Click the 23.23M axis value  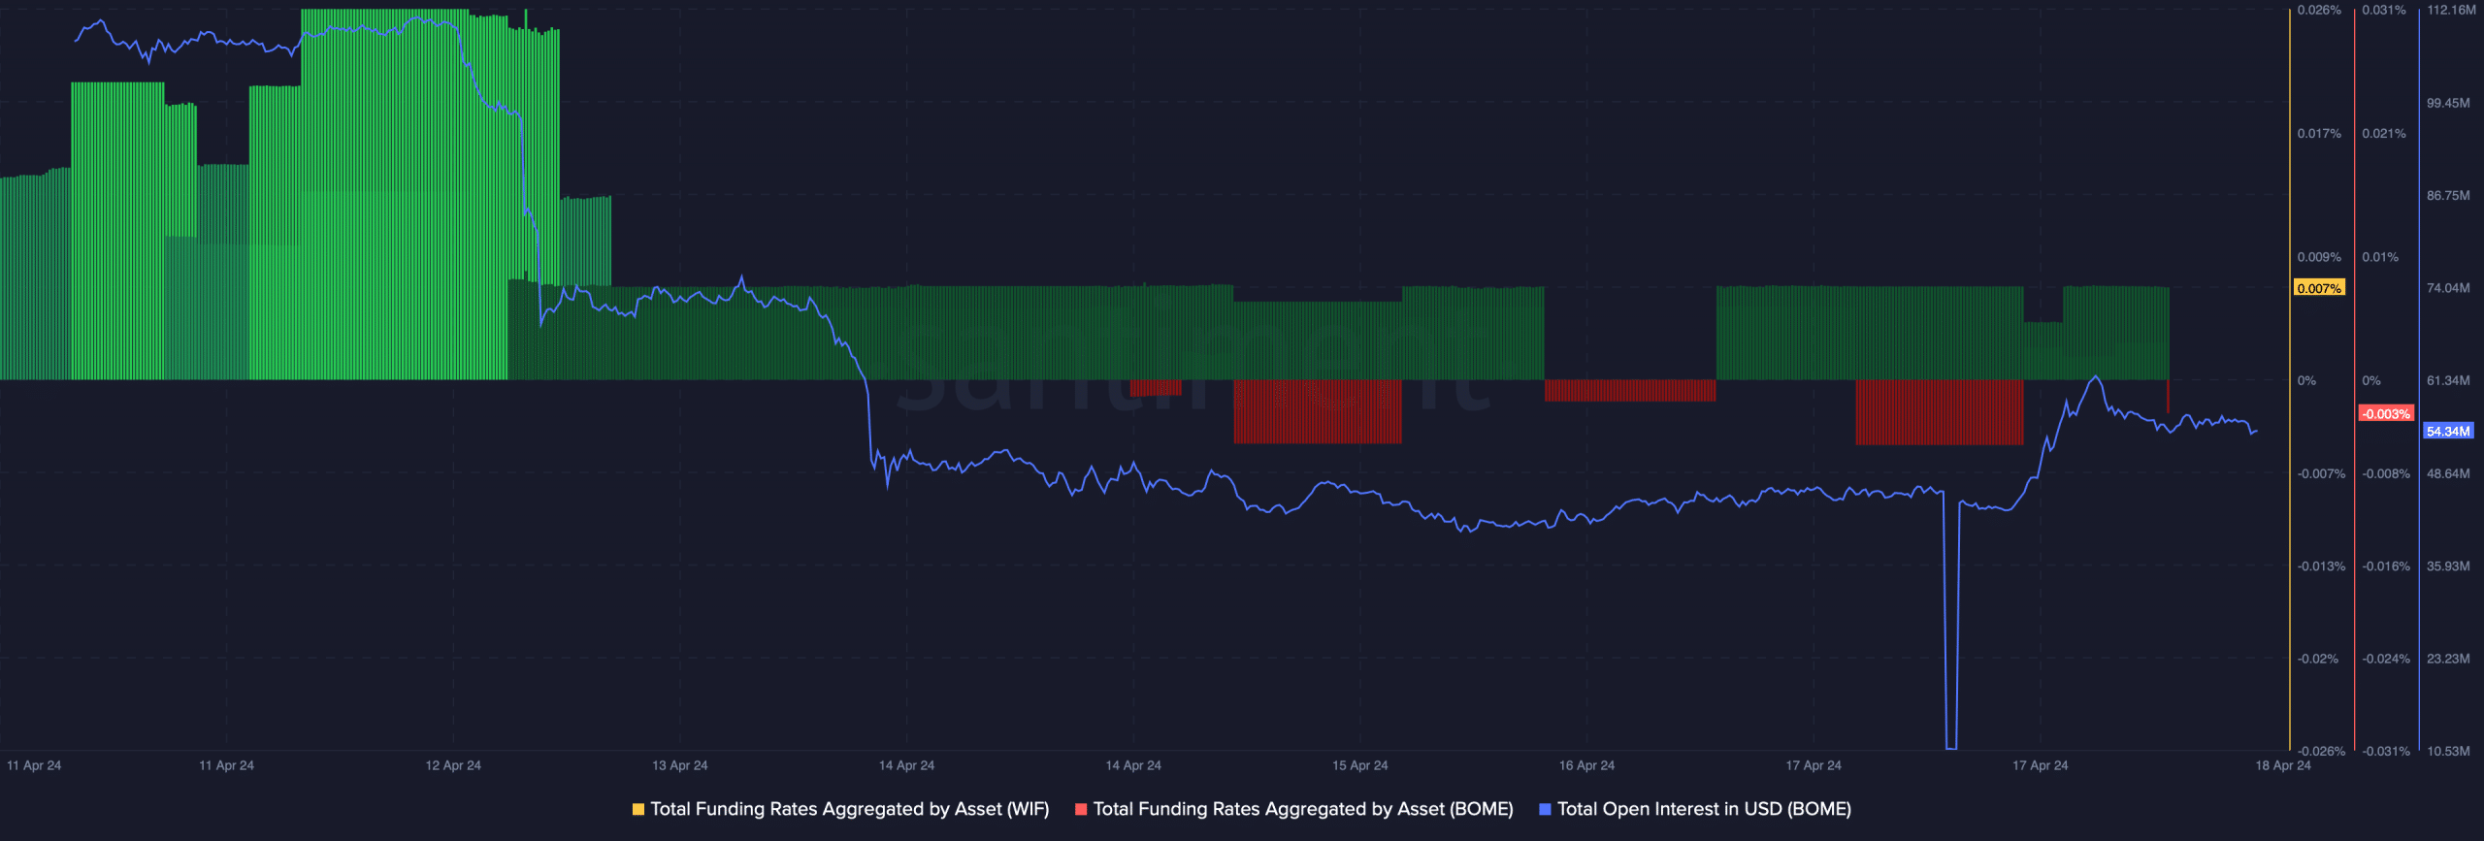coord(2448,659)
